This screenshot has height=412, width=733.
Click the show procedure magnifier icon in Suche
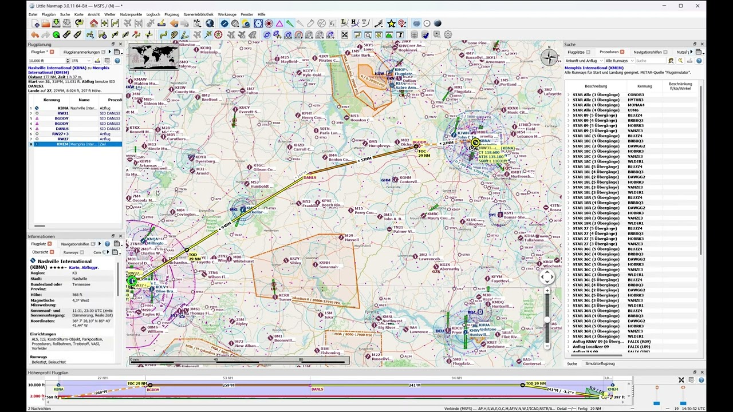[680, 61]
